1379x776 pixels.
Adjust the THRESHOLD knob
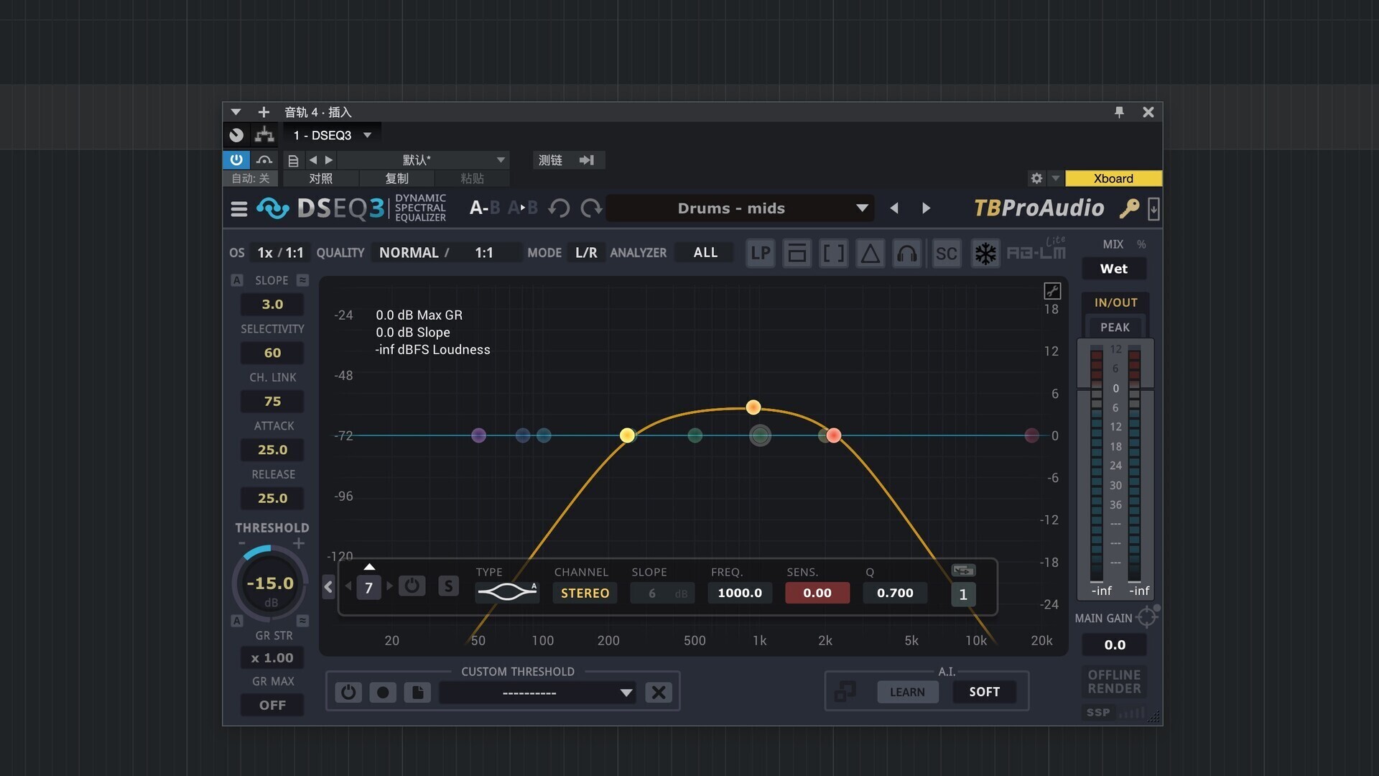tap(270, 584)
